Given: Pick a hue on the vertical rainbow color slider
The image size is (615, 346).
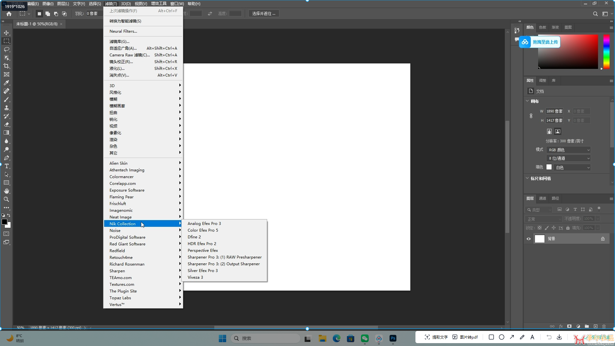Looking at the screenshot, I should (x=607, y=51).
